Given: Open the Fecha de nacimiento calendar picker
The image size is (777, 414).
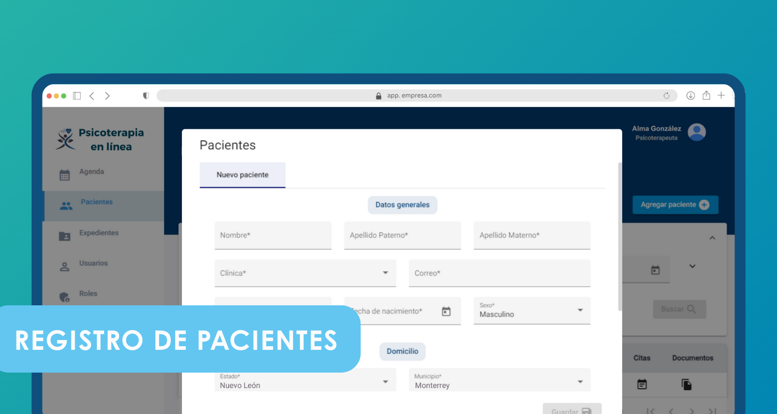Looking at the screenshot, I should [446, 312].
